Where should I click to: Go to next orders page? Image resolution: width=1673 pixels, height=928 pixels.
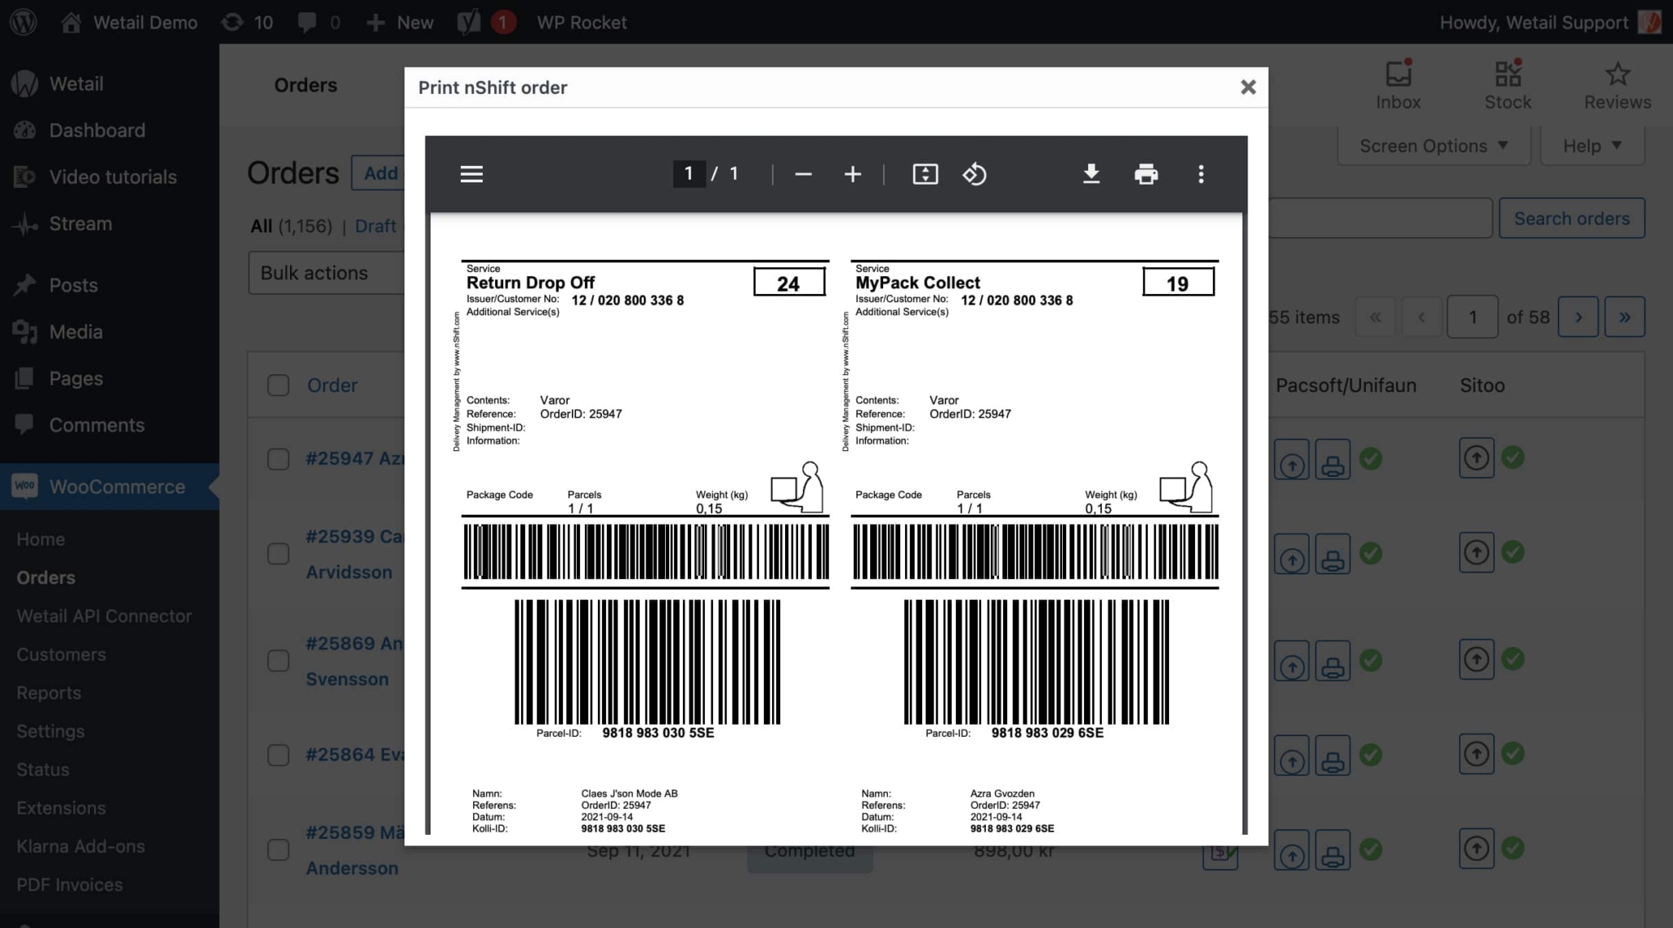(x=1577, y=317)
